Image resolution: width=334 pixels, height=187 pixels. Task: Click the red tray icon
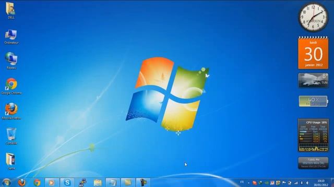[255, 183]
